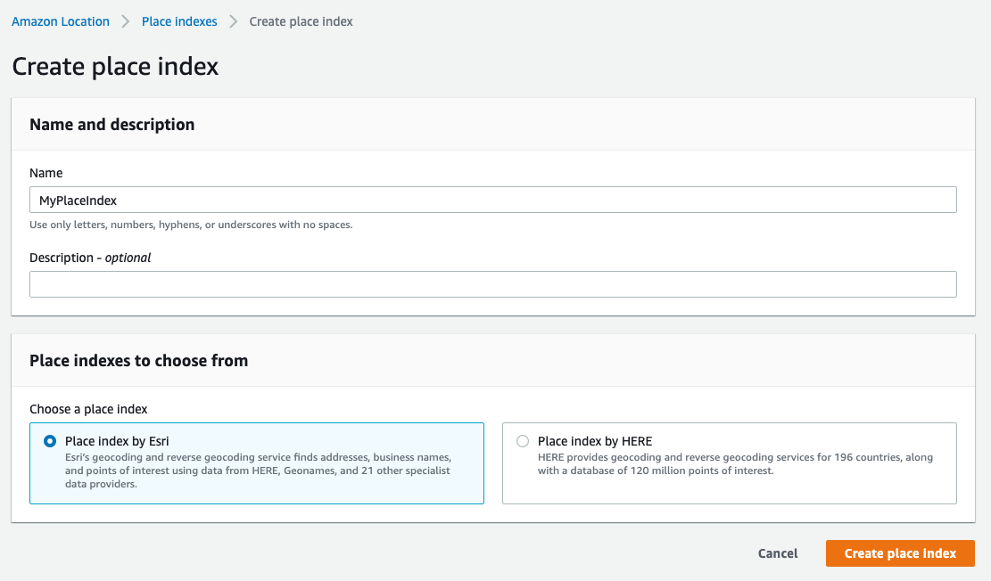Click the Esri radio button indicator circle

pyautogui.click(x=49, y=440)
